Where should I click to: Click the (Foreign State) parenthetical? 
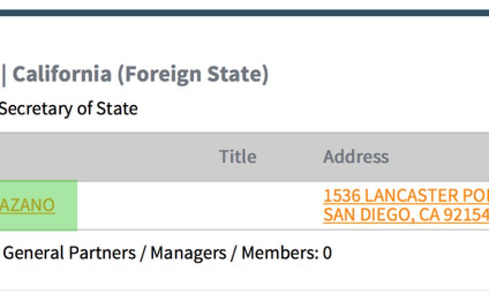(193, 74)
